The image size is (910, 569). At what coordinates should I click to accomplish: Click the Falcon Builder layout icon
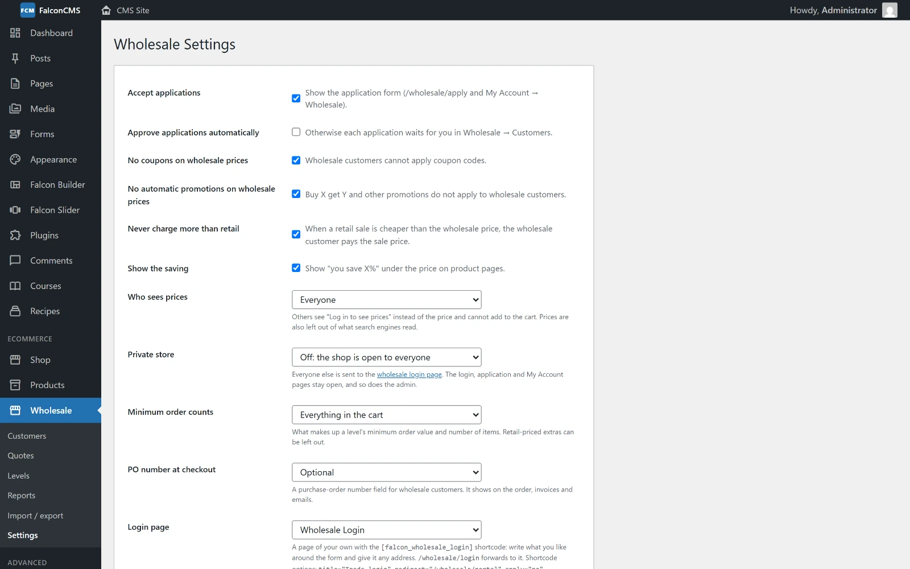(15, 185)
